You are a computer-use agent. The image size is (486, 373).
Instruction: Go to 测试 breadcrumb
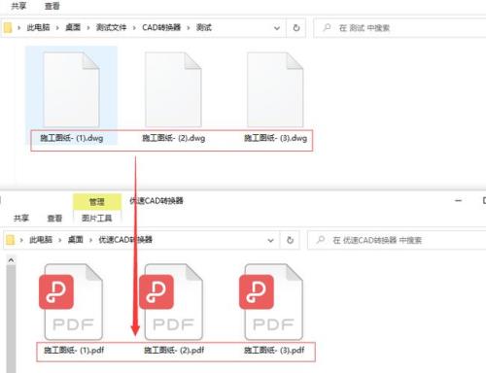click(204, 27)
